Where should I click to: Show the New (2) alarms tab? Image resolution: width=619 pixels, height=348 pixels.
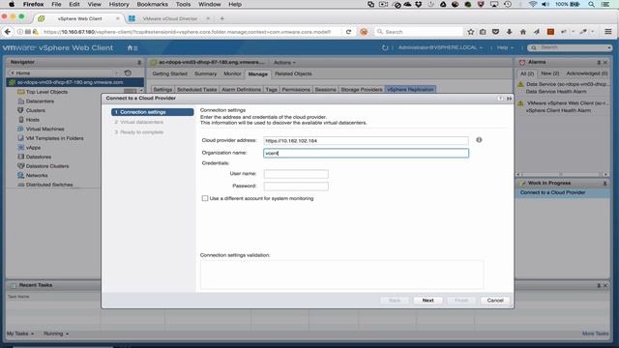coord(550,73)
